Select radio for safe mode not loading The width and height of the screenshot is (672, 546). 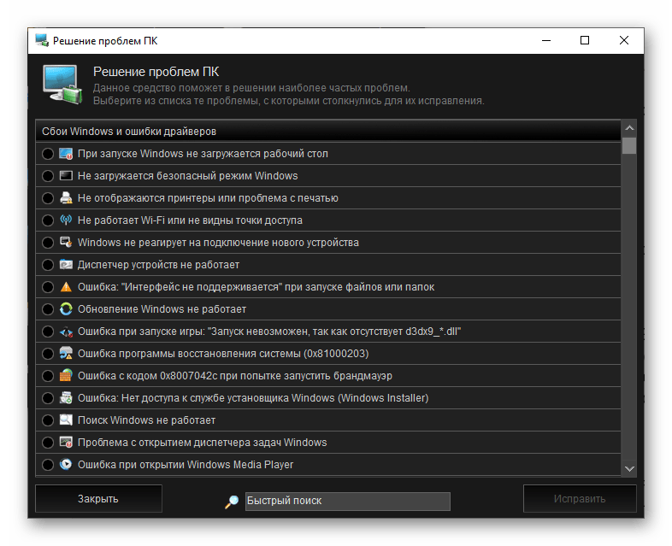coord(48,176)
